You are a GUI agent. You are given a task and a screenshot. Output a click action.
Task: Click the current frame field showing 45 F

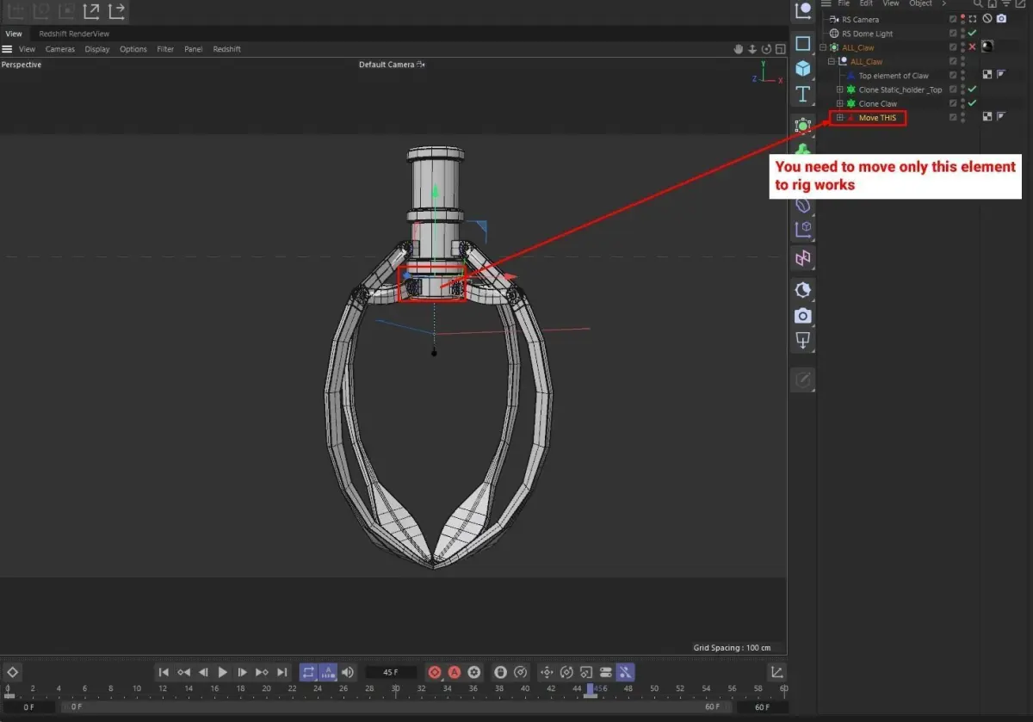392,672
